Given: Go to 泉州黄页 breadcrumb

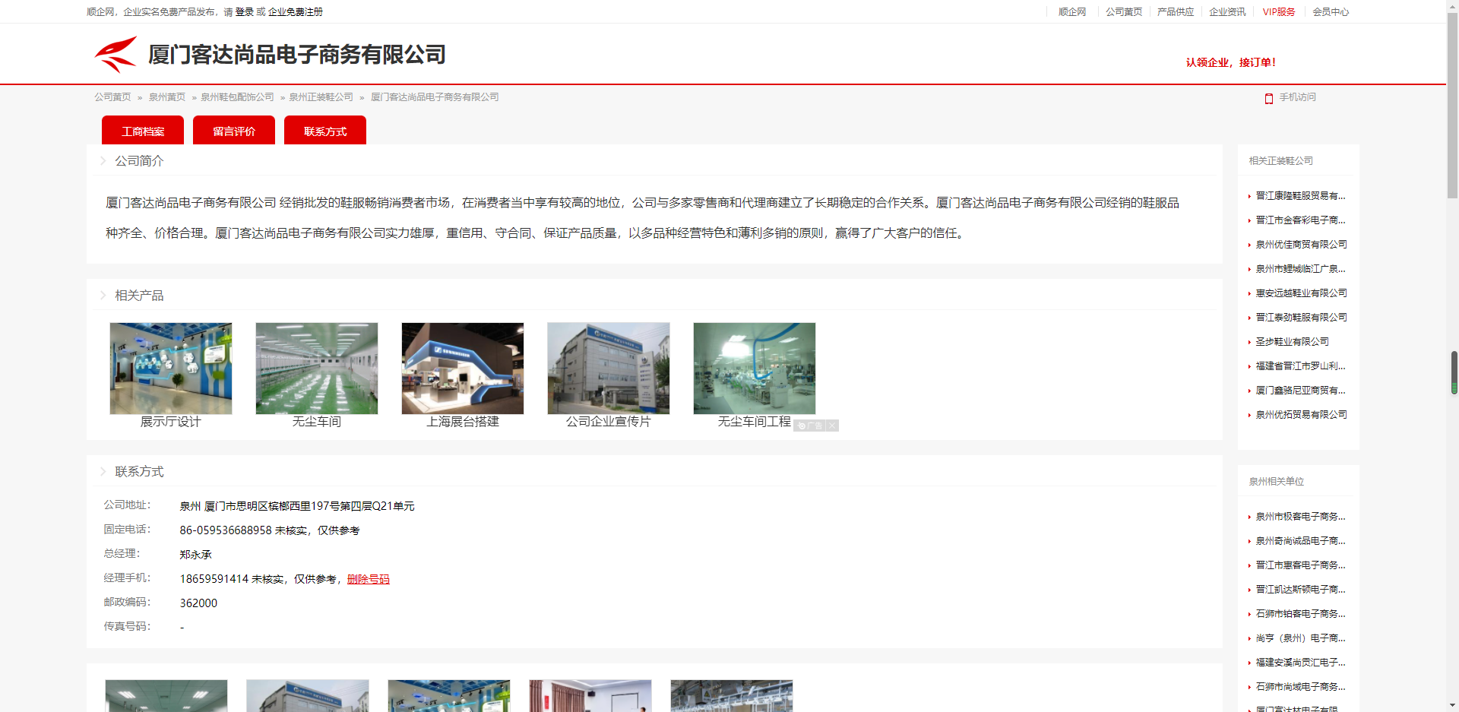Looking at the screenshot, I should tap(167, 97).
